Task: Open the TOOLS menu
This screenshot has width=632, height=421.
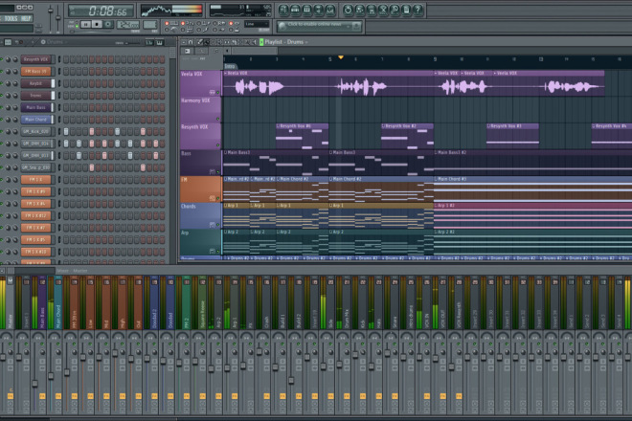Action: (11, 18)
